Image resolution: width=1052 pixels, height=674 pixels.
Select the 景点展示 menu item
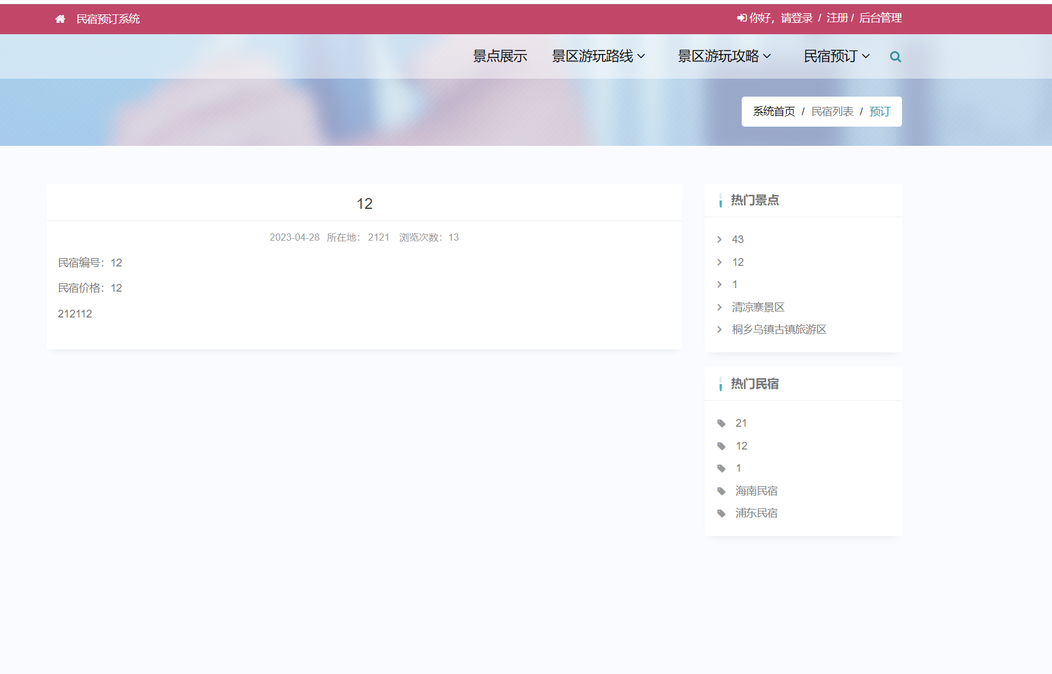(499, 56)
